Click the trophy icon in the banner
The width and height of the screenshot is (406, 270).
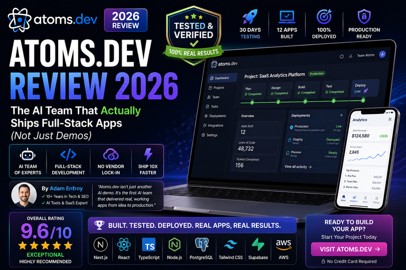99,225
